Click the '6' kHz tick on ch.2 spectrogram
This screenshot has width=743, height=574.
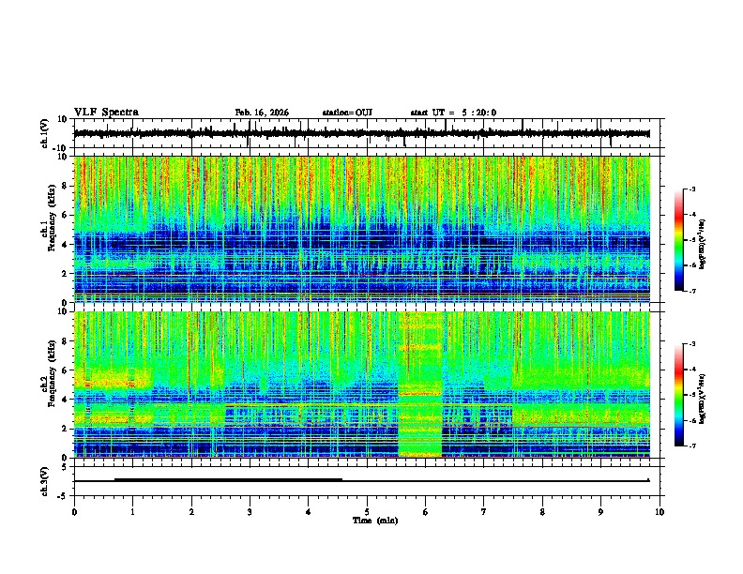click(65, 370)
